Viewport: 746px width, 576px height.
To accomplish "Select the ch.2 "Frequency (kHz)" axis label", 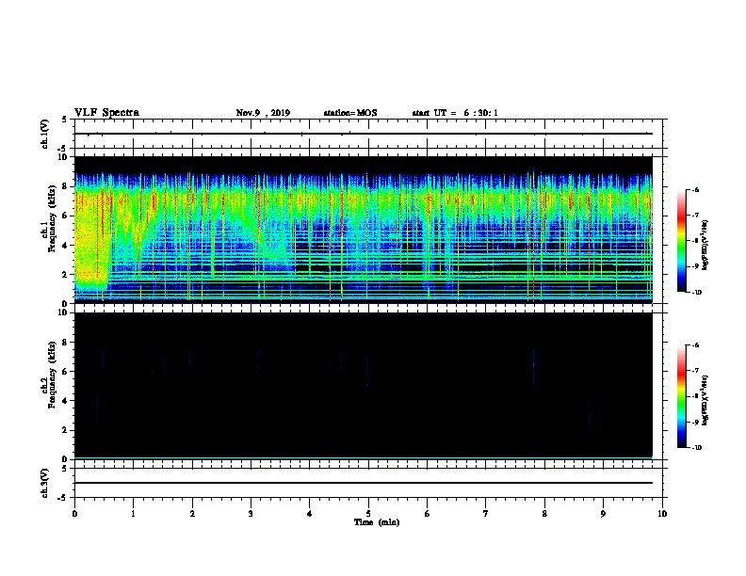I will click(x=52, y=375).
